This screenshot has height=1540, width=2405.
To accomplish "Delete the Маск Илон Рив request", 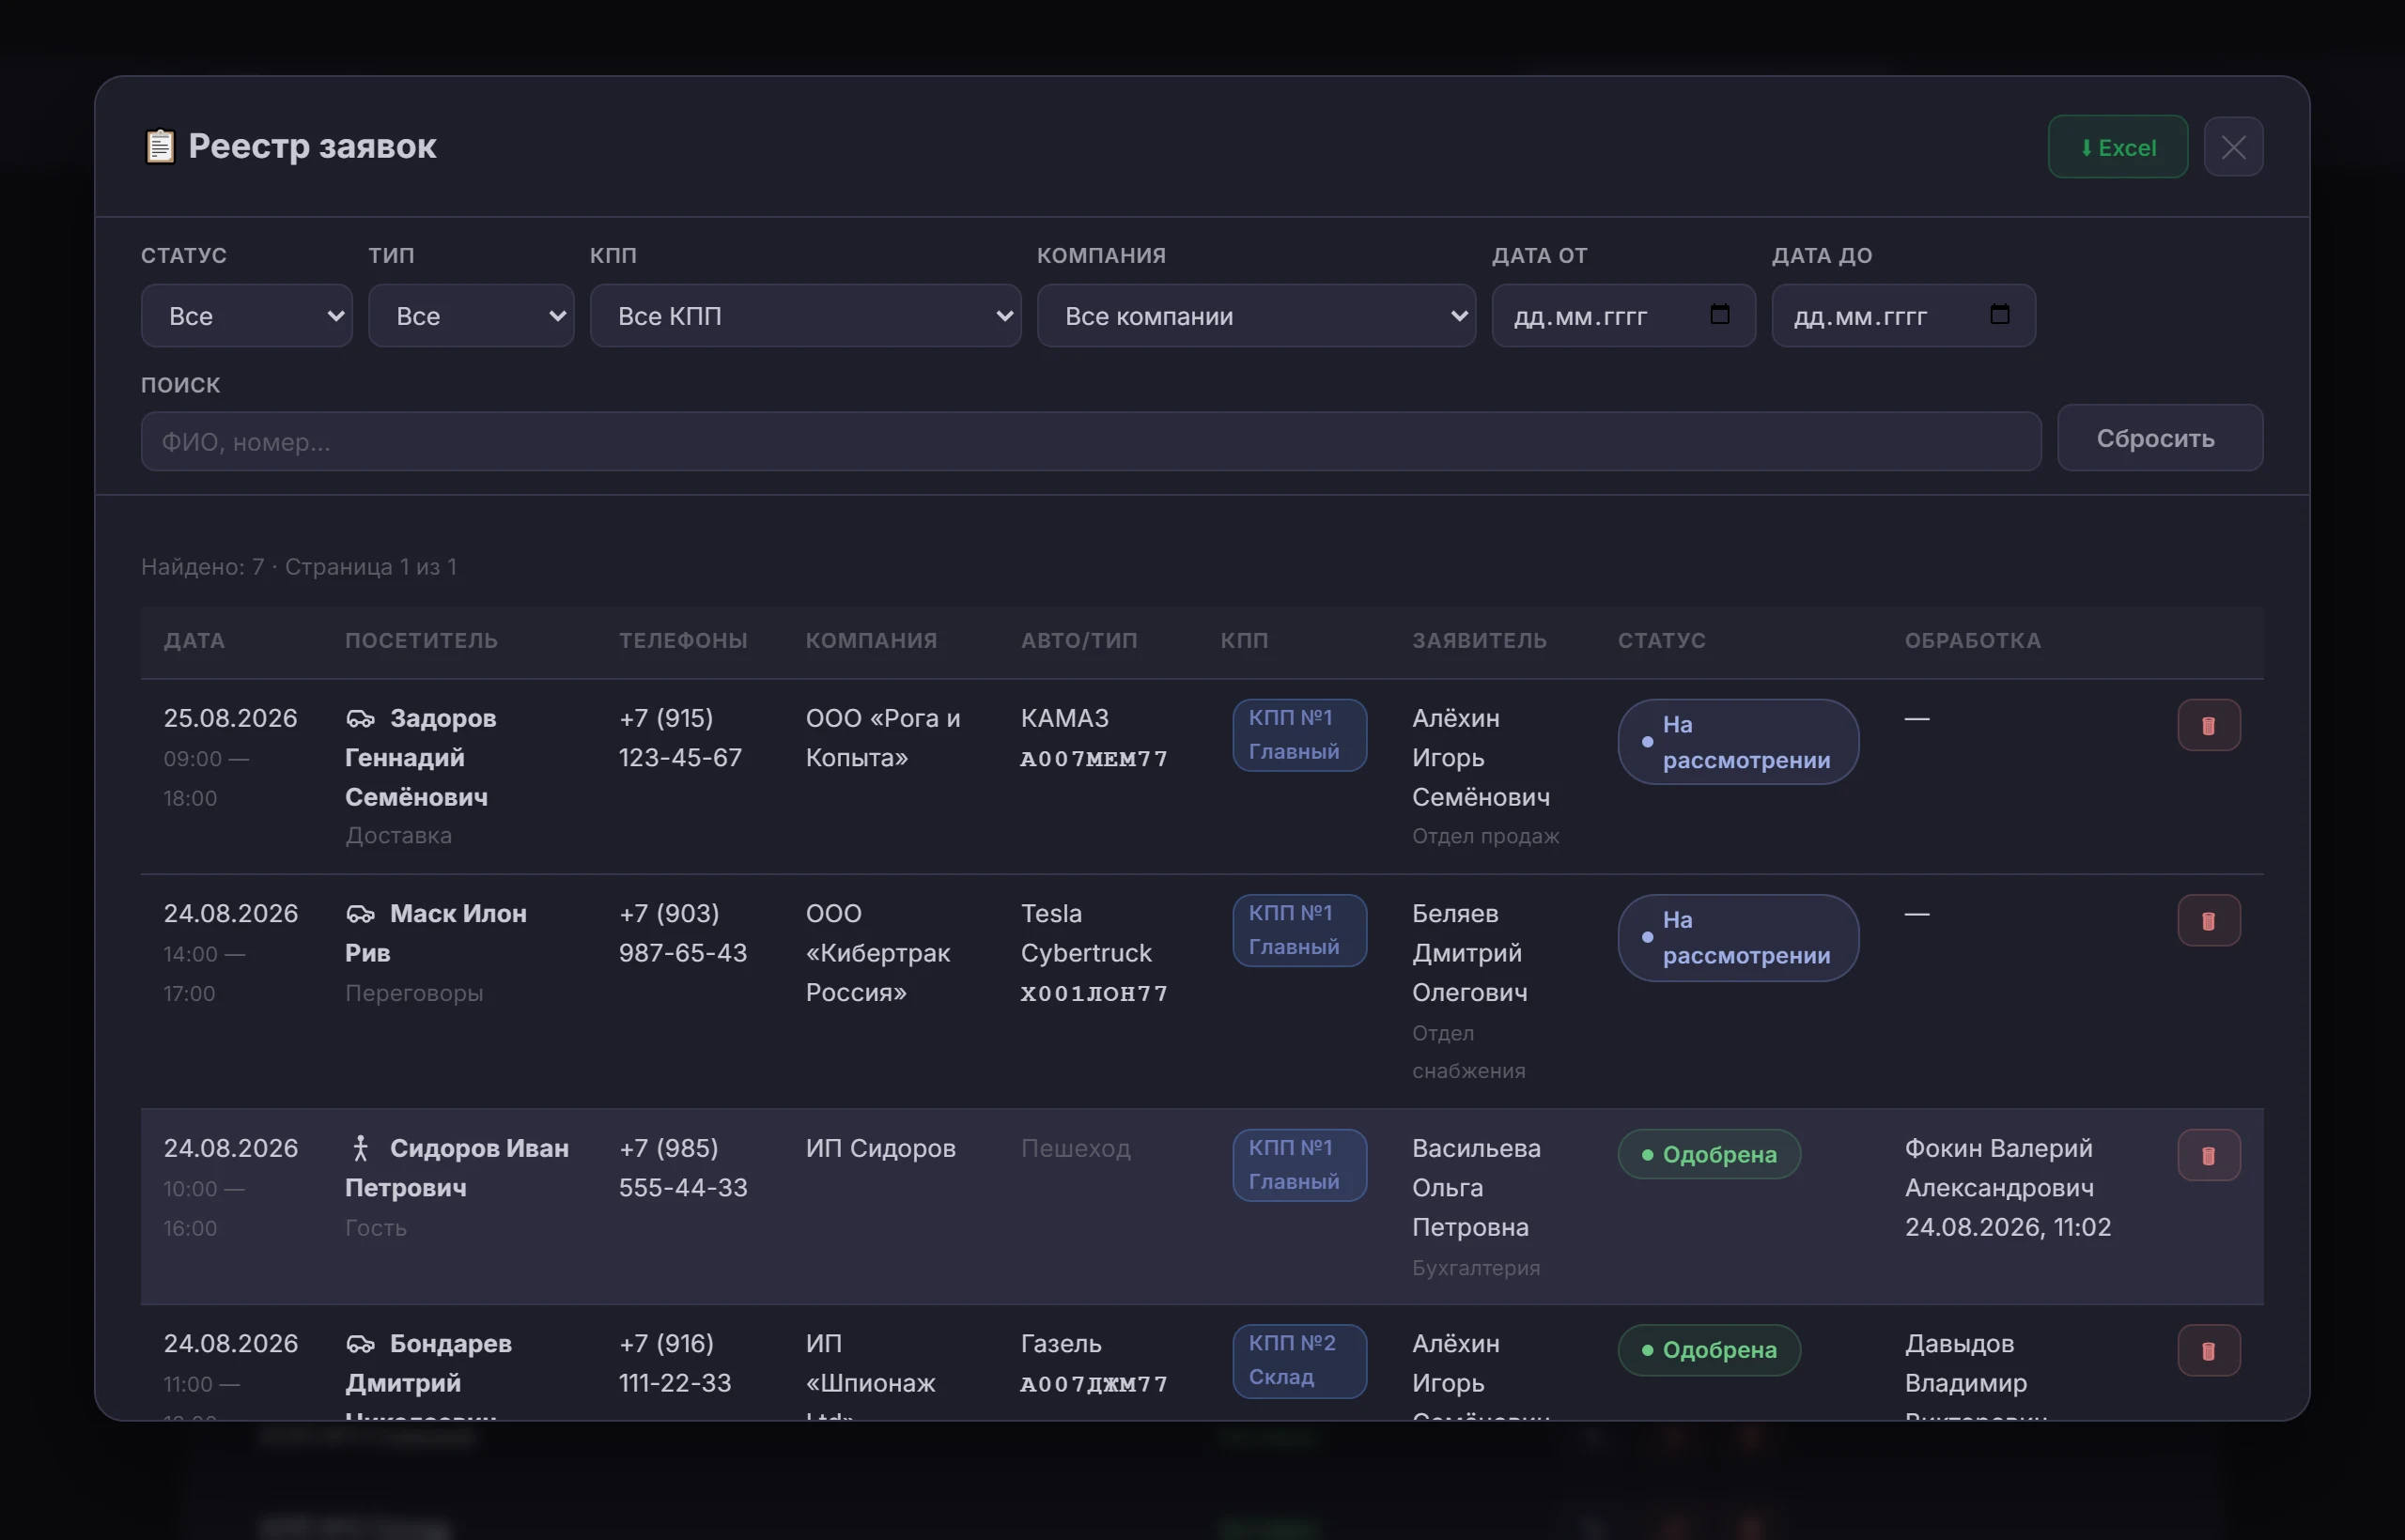I will pyautogui.click(x=2208, y=920).
